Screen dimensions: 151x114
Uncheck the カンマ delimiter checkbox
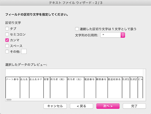click(7, 40)
